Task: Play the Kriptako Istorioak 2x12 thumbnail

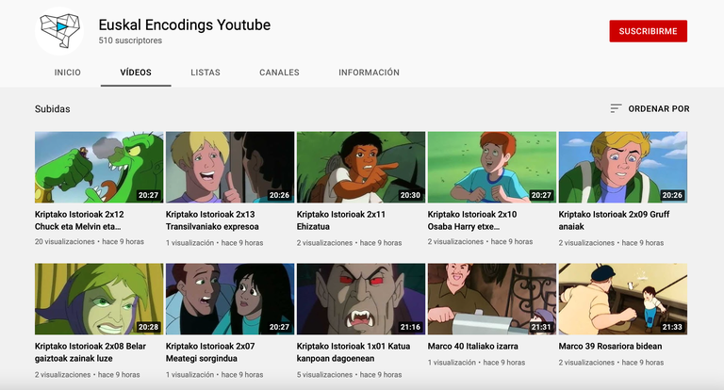Action: pyautogui.click(x=99, y=167)
